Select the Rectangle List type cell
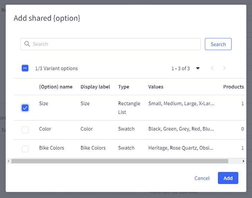This screenshot has width=252, height=198. 129,108
